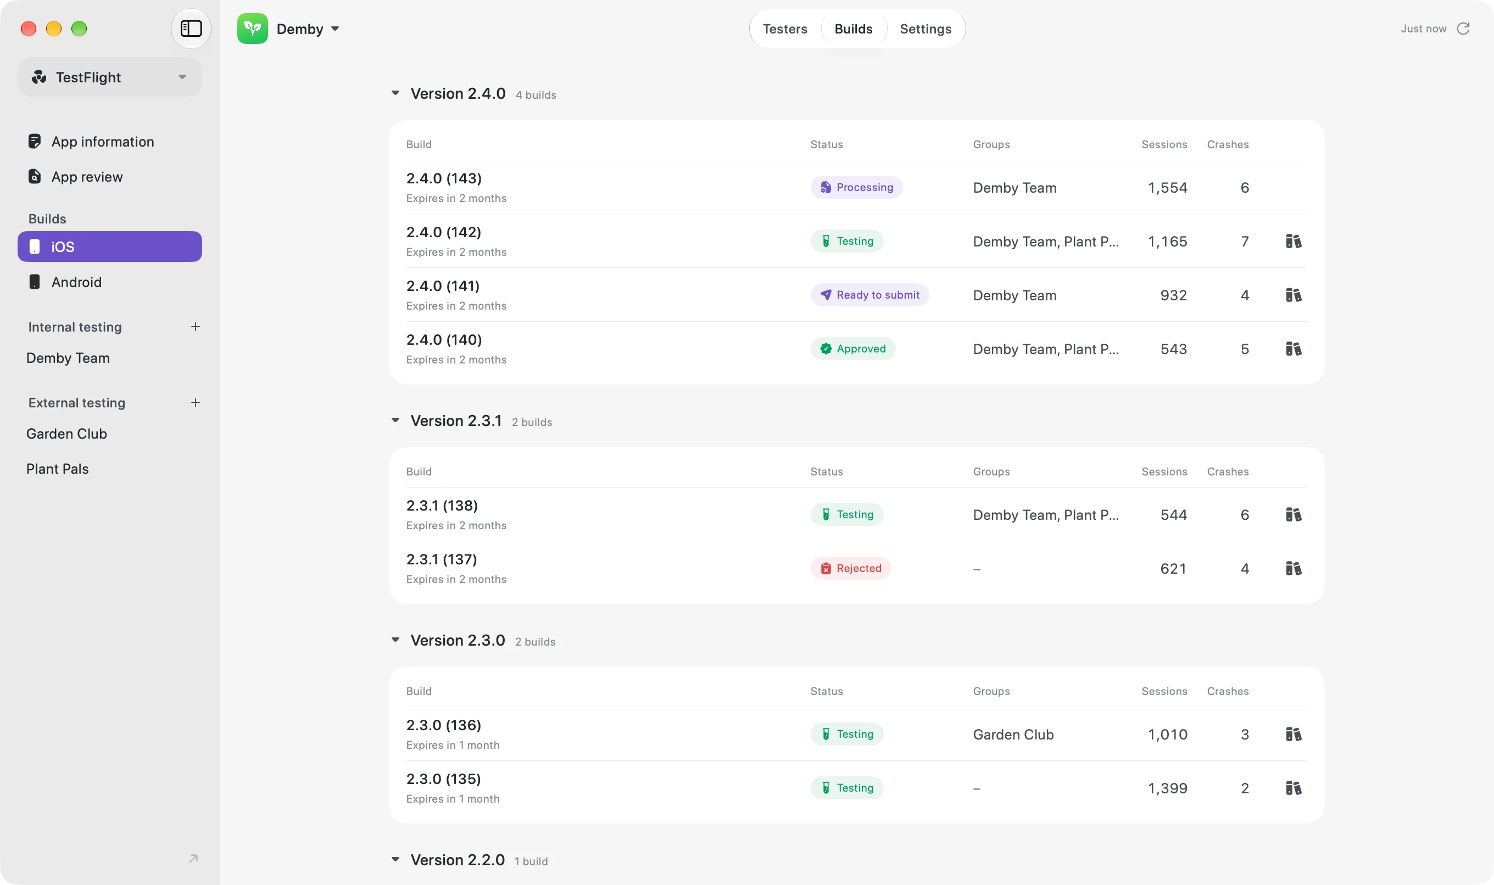Open Demby Team internal group
Image resolution: width=1494 pixels, height=885 pixels.
pos(68,358)
